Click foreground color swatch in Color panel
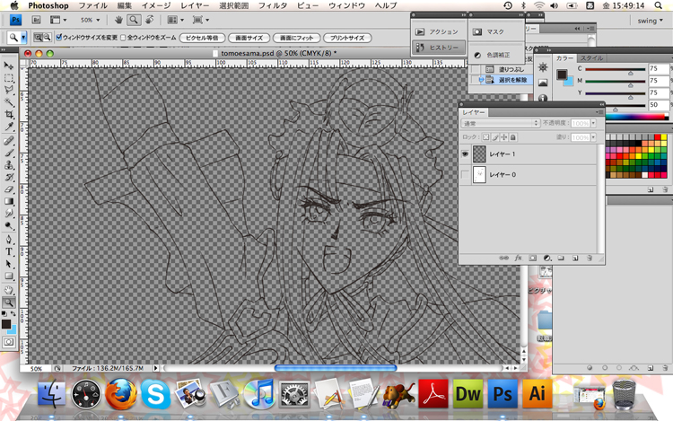Viewport: 673px width, 421px height. (562, 75)
